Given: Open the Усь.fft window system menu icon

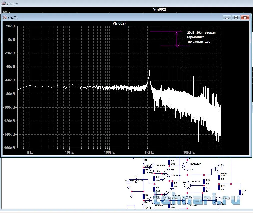Looking at the screenshot, I should click(5, 17).
